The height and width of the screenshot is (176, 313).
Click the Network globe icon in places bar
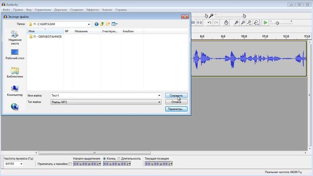(x=15, y=107)
